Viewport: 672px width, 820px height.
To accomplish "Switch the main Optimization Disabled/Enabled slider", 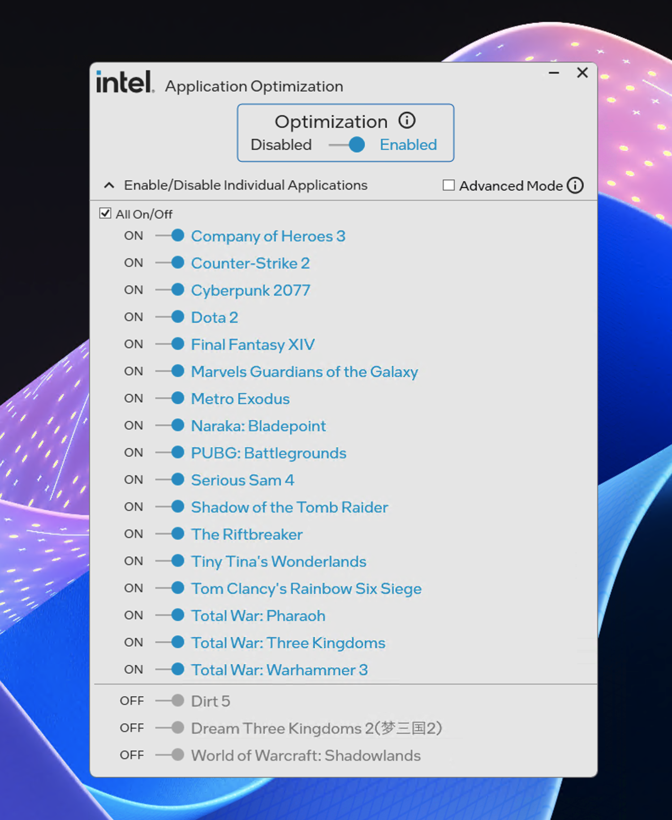I will point(347,145).
